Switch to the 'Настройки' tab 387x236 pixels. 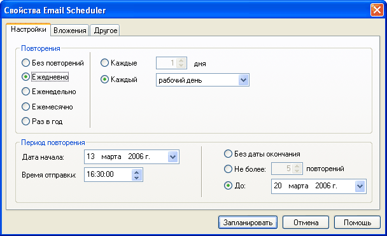tap(29, 30)
